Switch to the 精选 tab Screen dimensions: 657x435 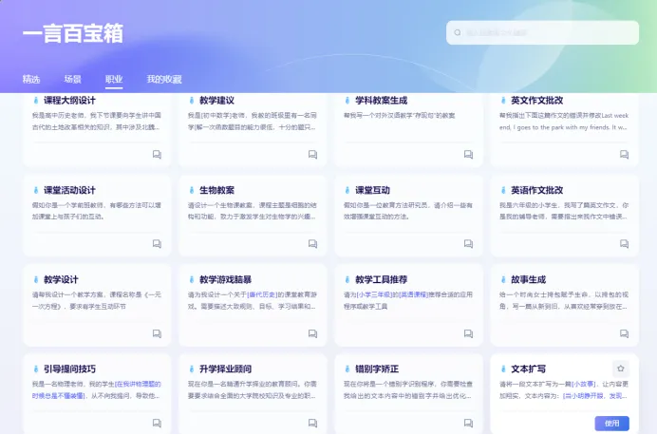click(x=31, y=79)
